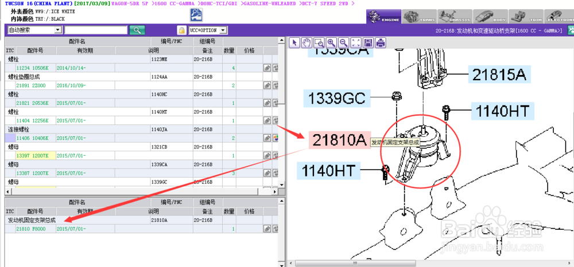Open the CHASSIS category tab

454,17
